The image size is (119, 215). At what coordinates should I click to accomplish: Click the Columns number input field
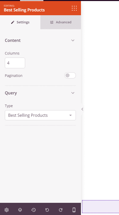[x=15, y=63]
